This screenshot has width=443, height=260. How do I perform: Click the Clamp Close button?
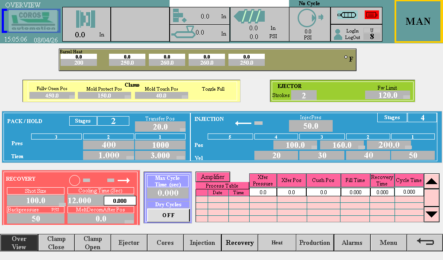(x=56, y=243)
